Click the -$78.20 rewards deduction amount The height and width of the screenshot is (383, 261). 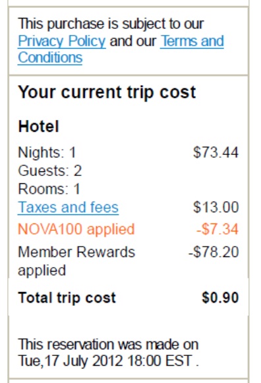pos(214,252)
